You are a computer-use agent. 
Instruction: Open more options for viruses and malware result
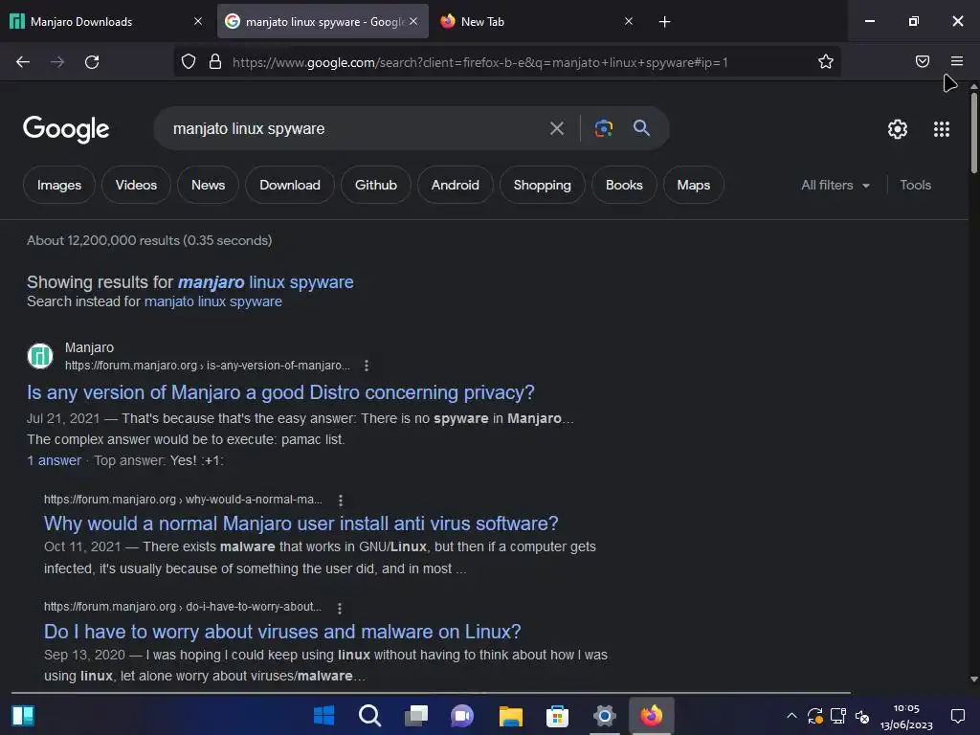point(340,608)
